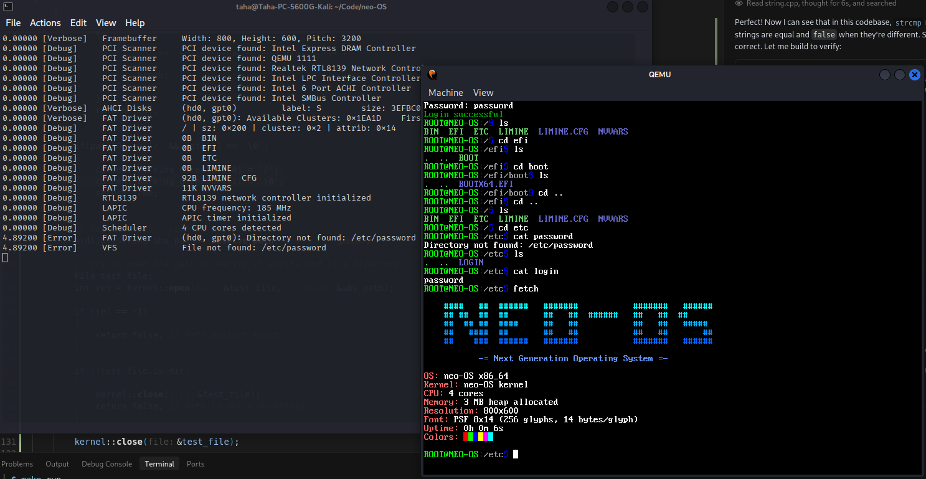926x479 pixels.
Task: Close the taha@Taha-PC terminal window
Action: point(643,7)
